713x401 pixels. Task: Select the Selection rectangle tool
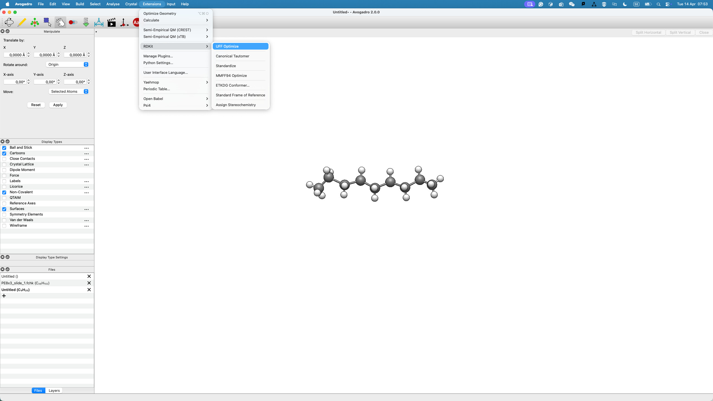point(47,22)
